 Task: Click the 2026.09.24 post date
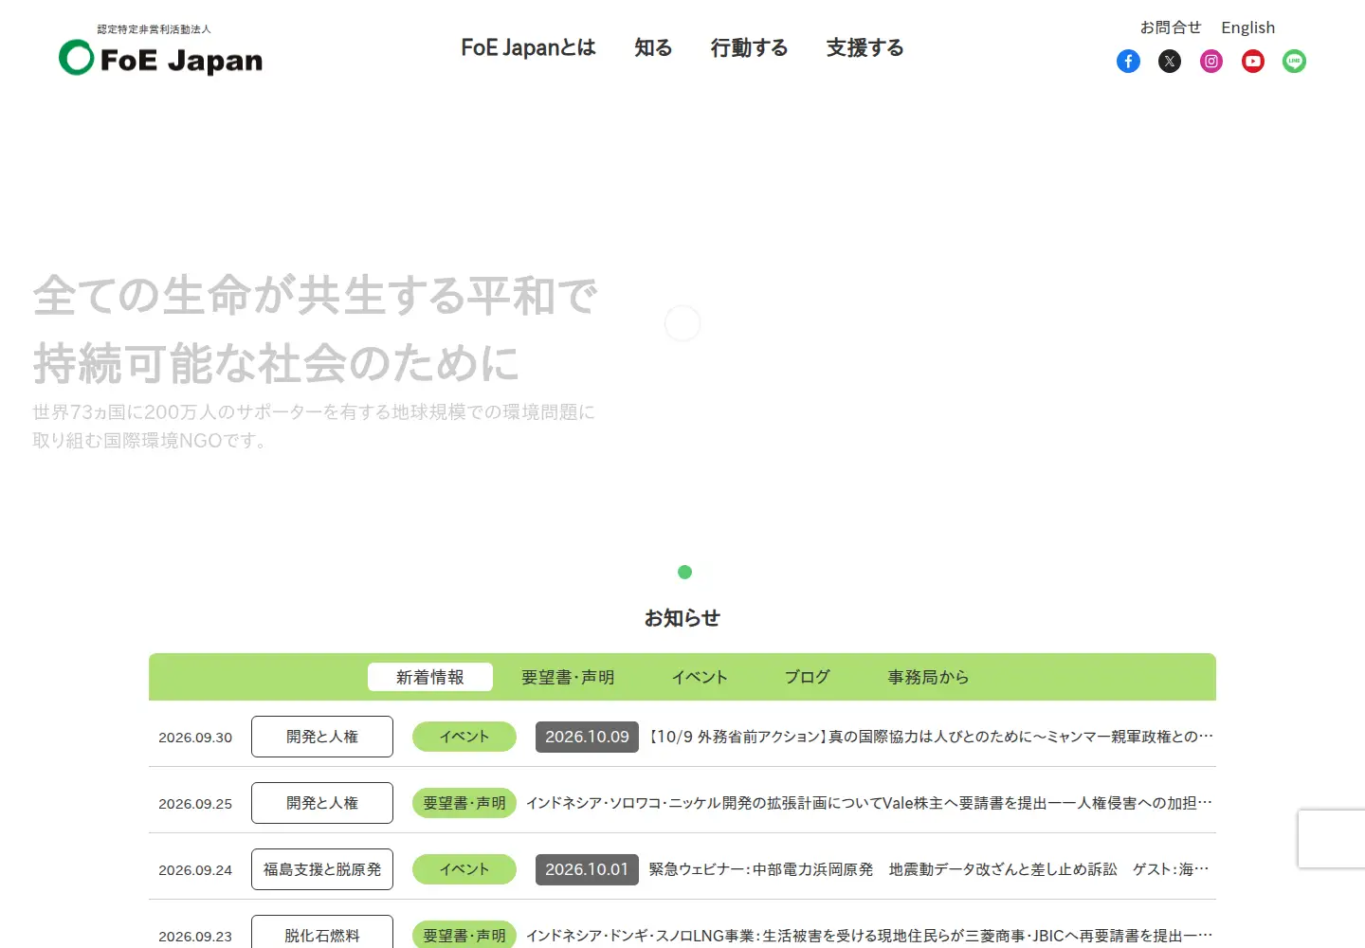(195, 870)
